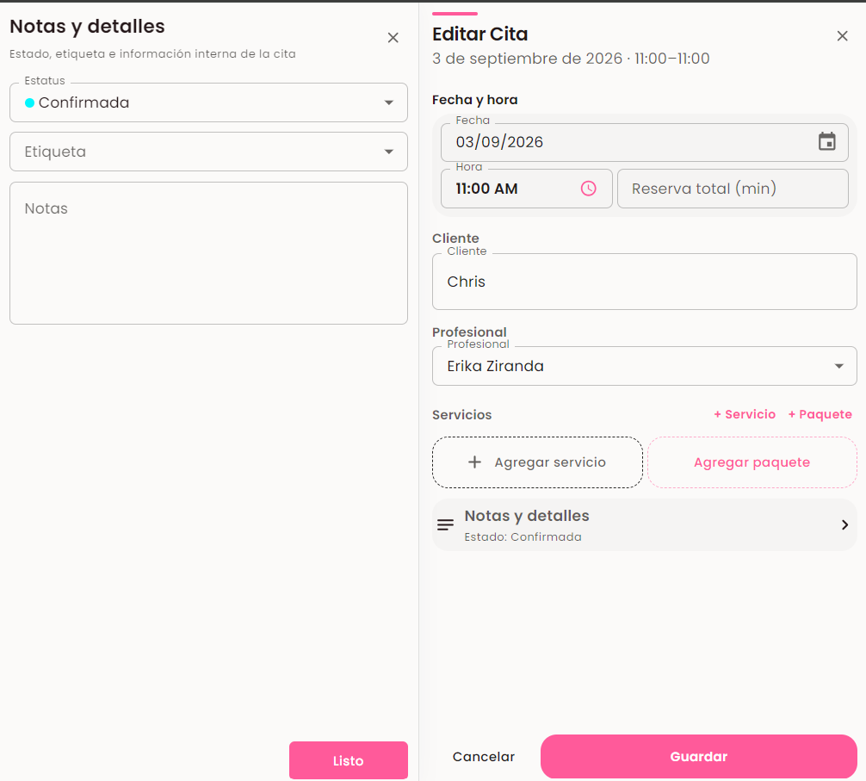Click the Estado: Confirmada text
Screen dimensions: 866x781
pyautogui.click(x=523, y=536)
